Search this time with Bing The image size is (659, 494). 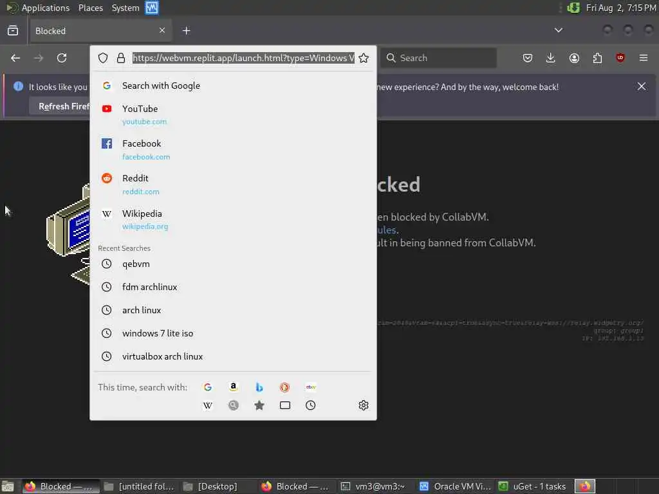259,387
